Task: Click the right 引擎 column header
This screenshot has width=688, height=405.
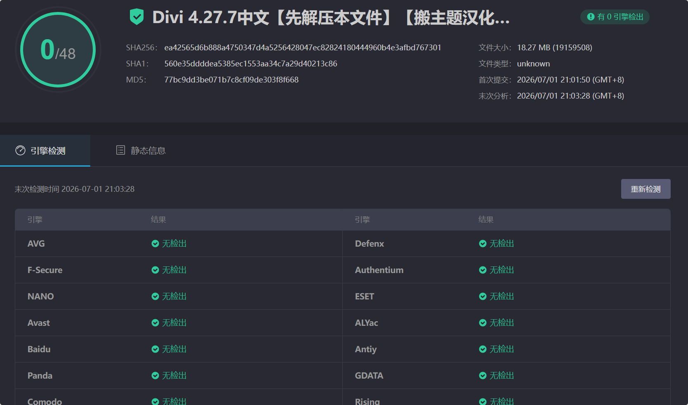Action: pos(362,220)
